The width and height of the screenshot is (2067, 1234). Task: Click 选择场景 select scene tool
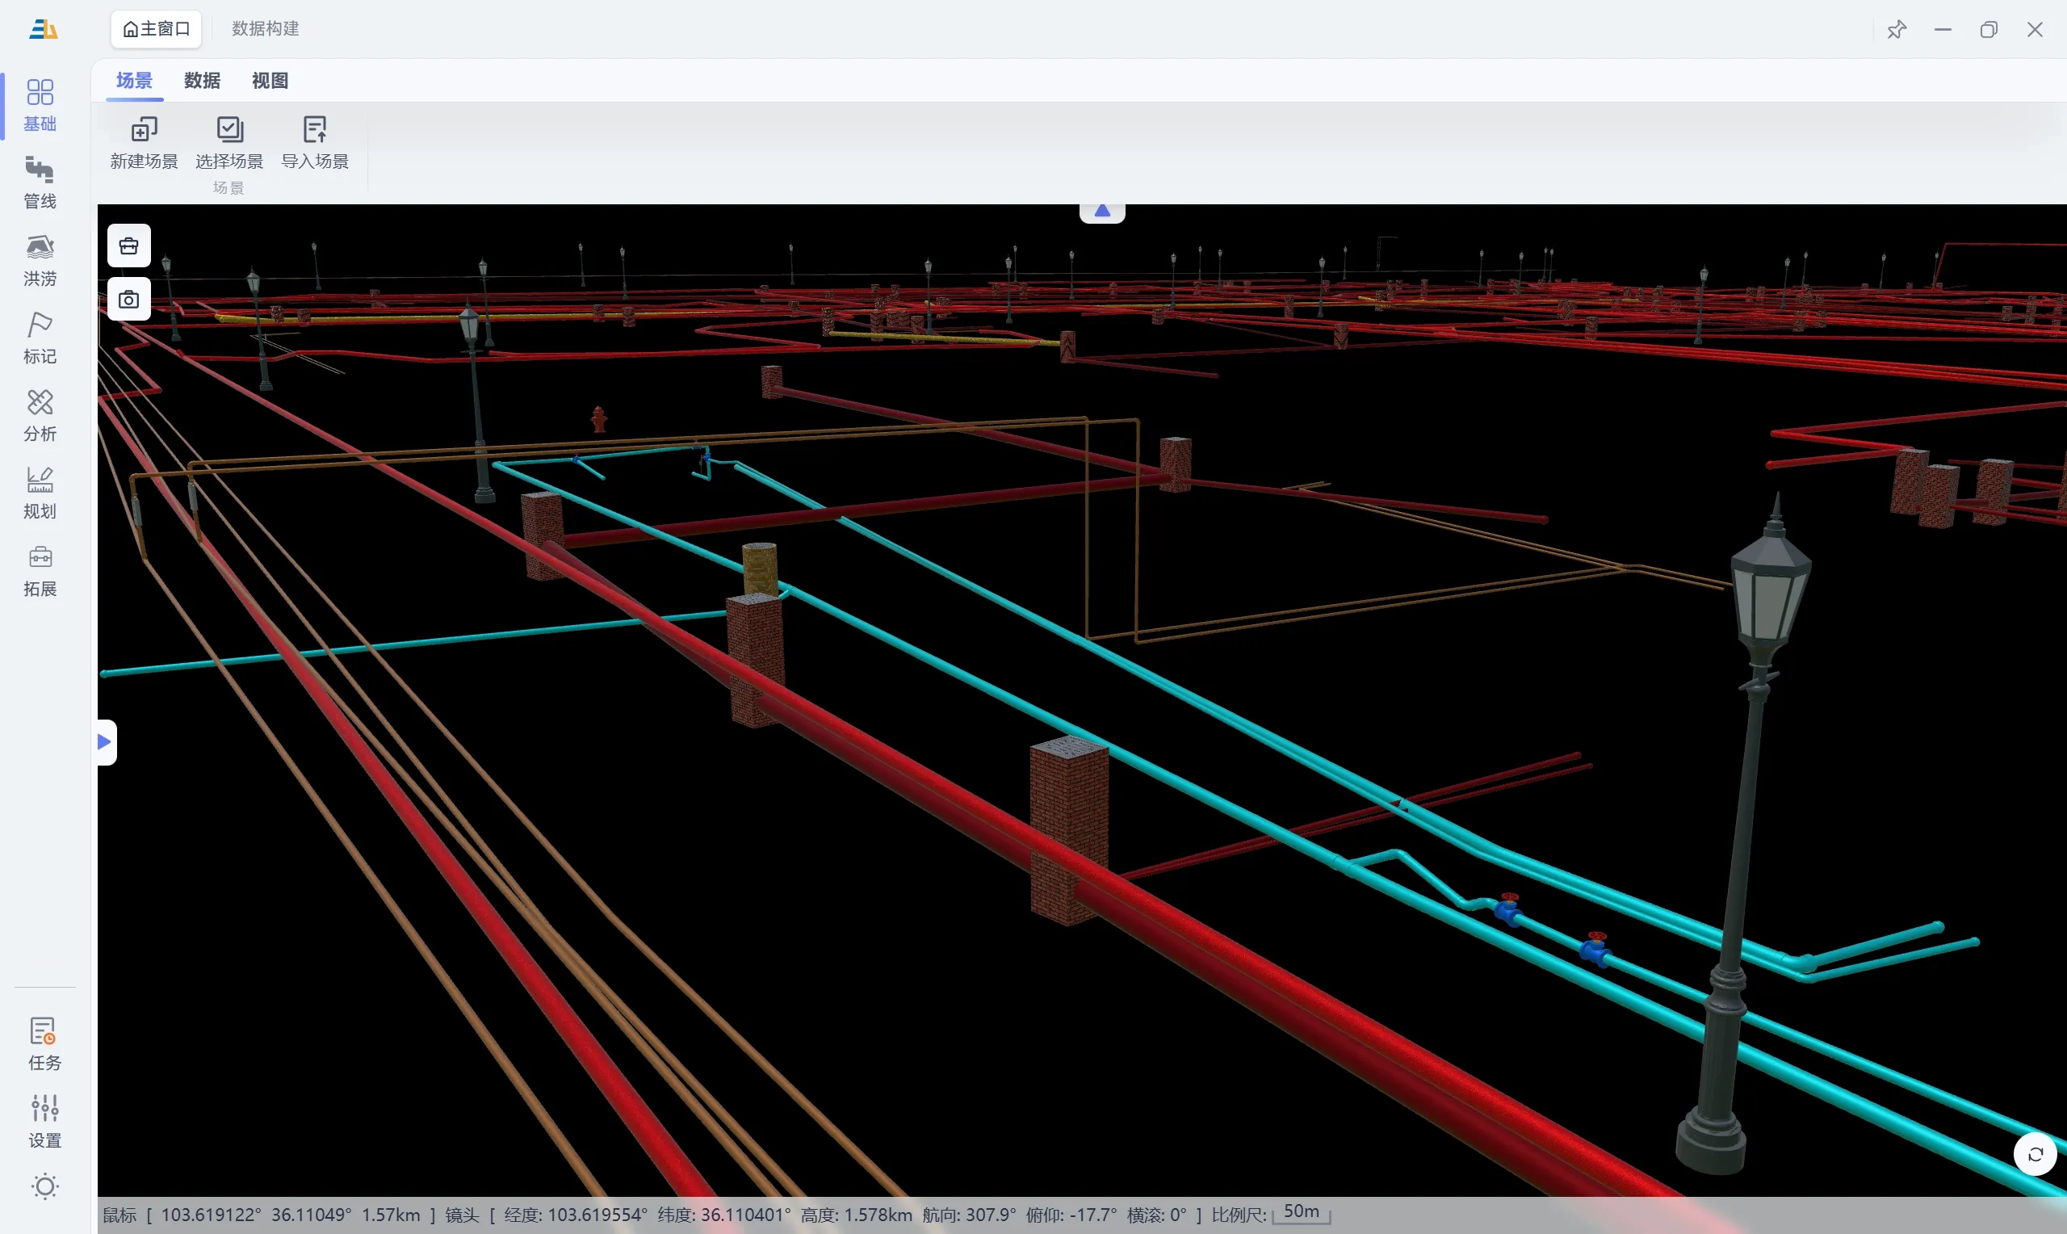tap(229, 143)
